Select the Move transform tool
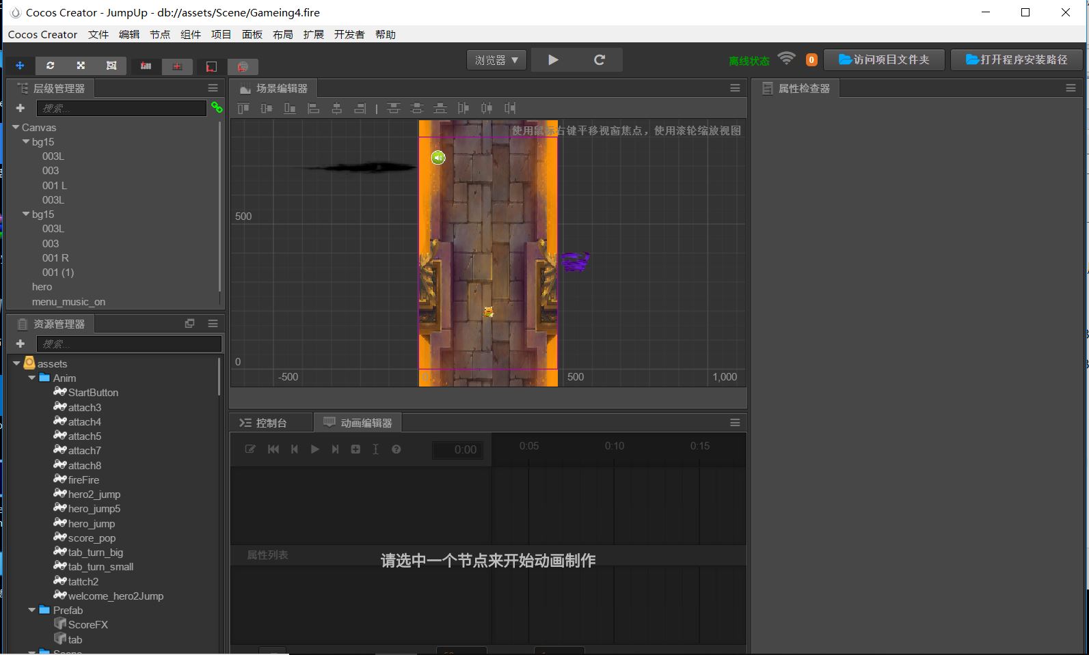Screen dimensions: 1089x655 (x=20, y=66)
